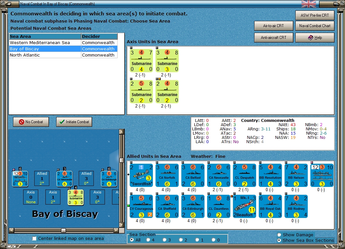Click the convoy transport counter with 12-3-10 in Allied units
Image resolution: width=345 pixels, height=249 pixels.
[x=322, y=175]
